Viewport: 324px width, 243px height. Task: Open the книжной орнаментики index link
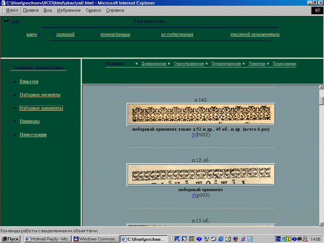[254, 34]
